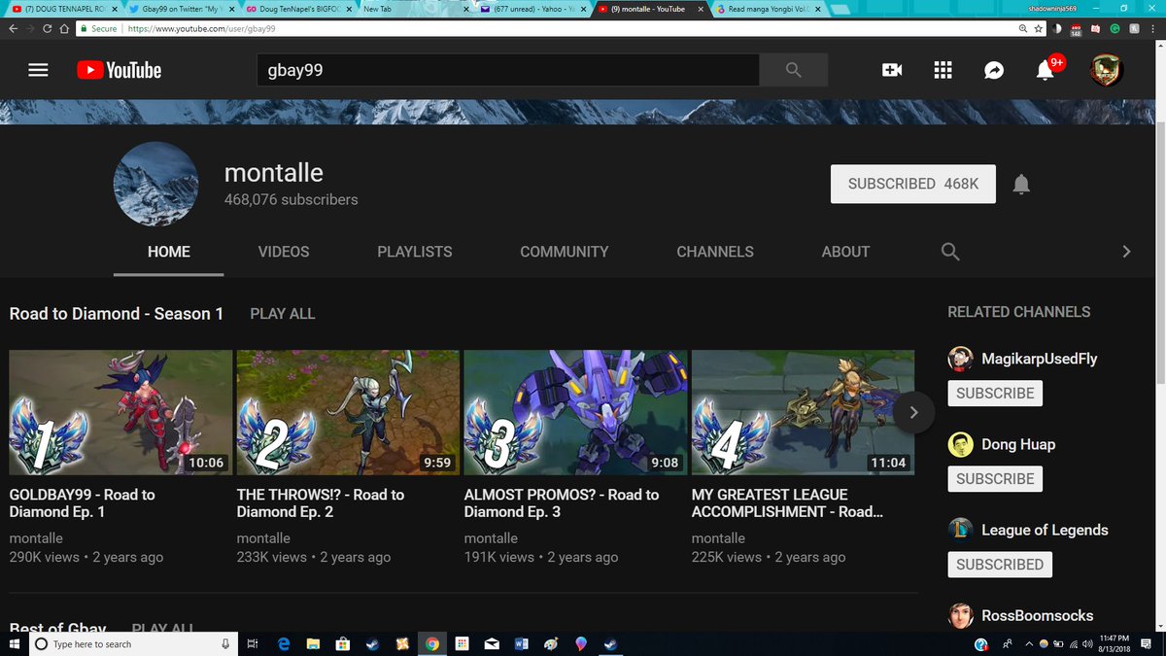Click the search magnifier button in the header
The width and height of the screenshot is (1166, 656).
point(794,70)
